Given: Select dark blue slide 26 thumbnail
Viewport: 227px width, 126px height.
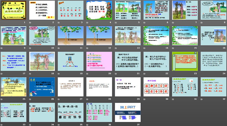Looking at the screenshot, I should (42, 87).
